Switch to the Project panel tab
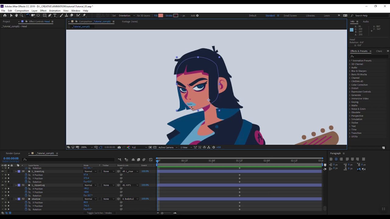Image resolution: width=390 pixels, height=219 pixels. [6, 22]
